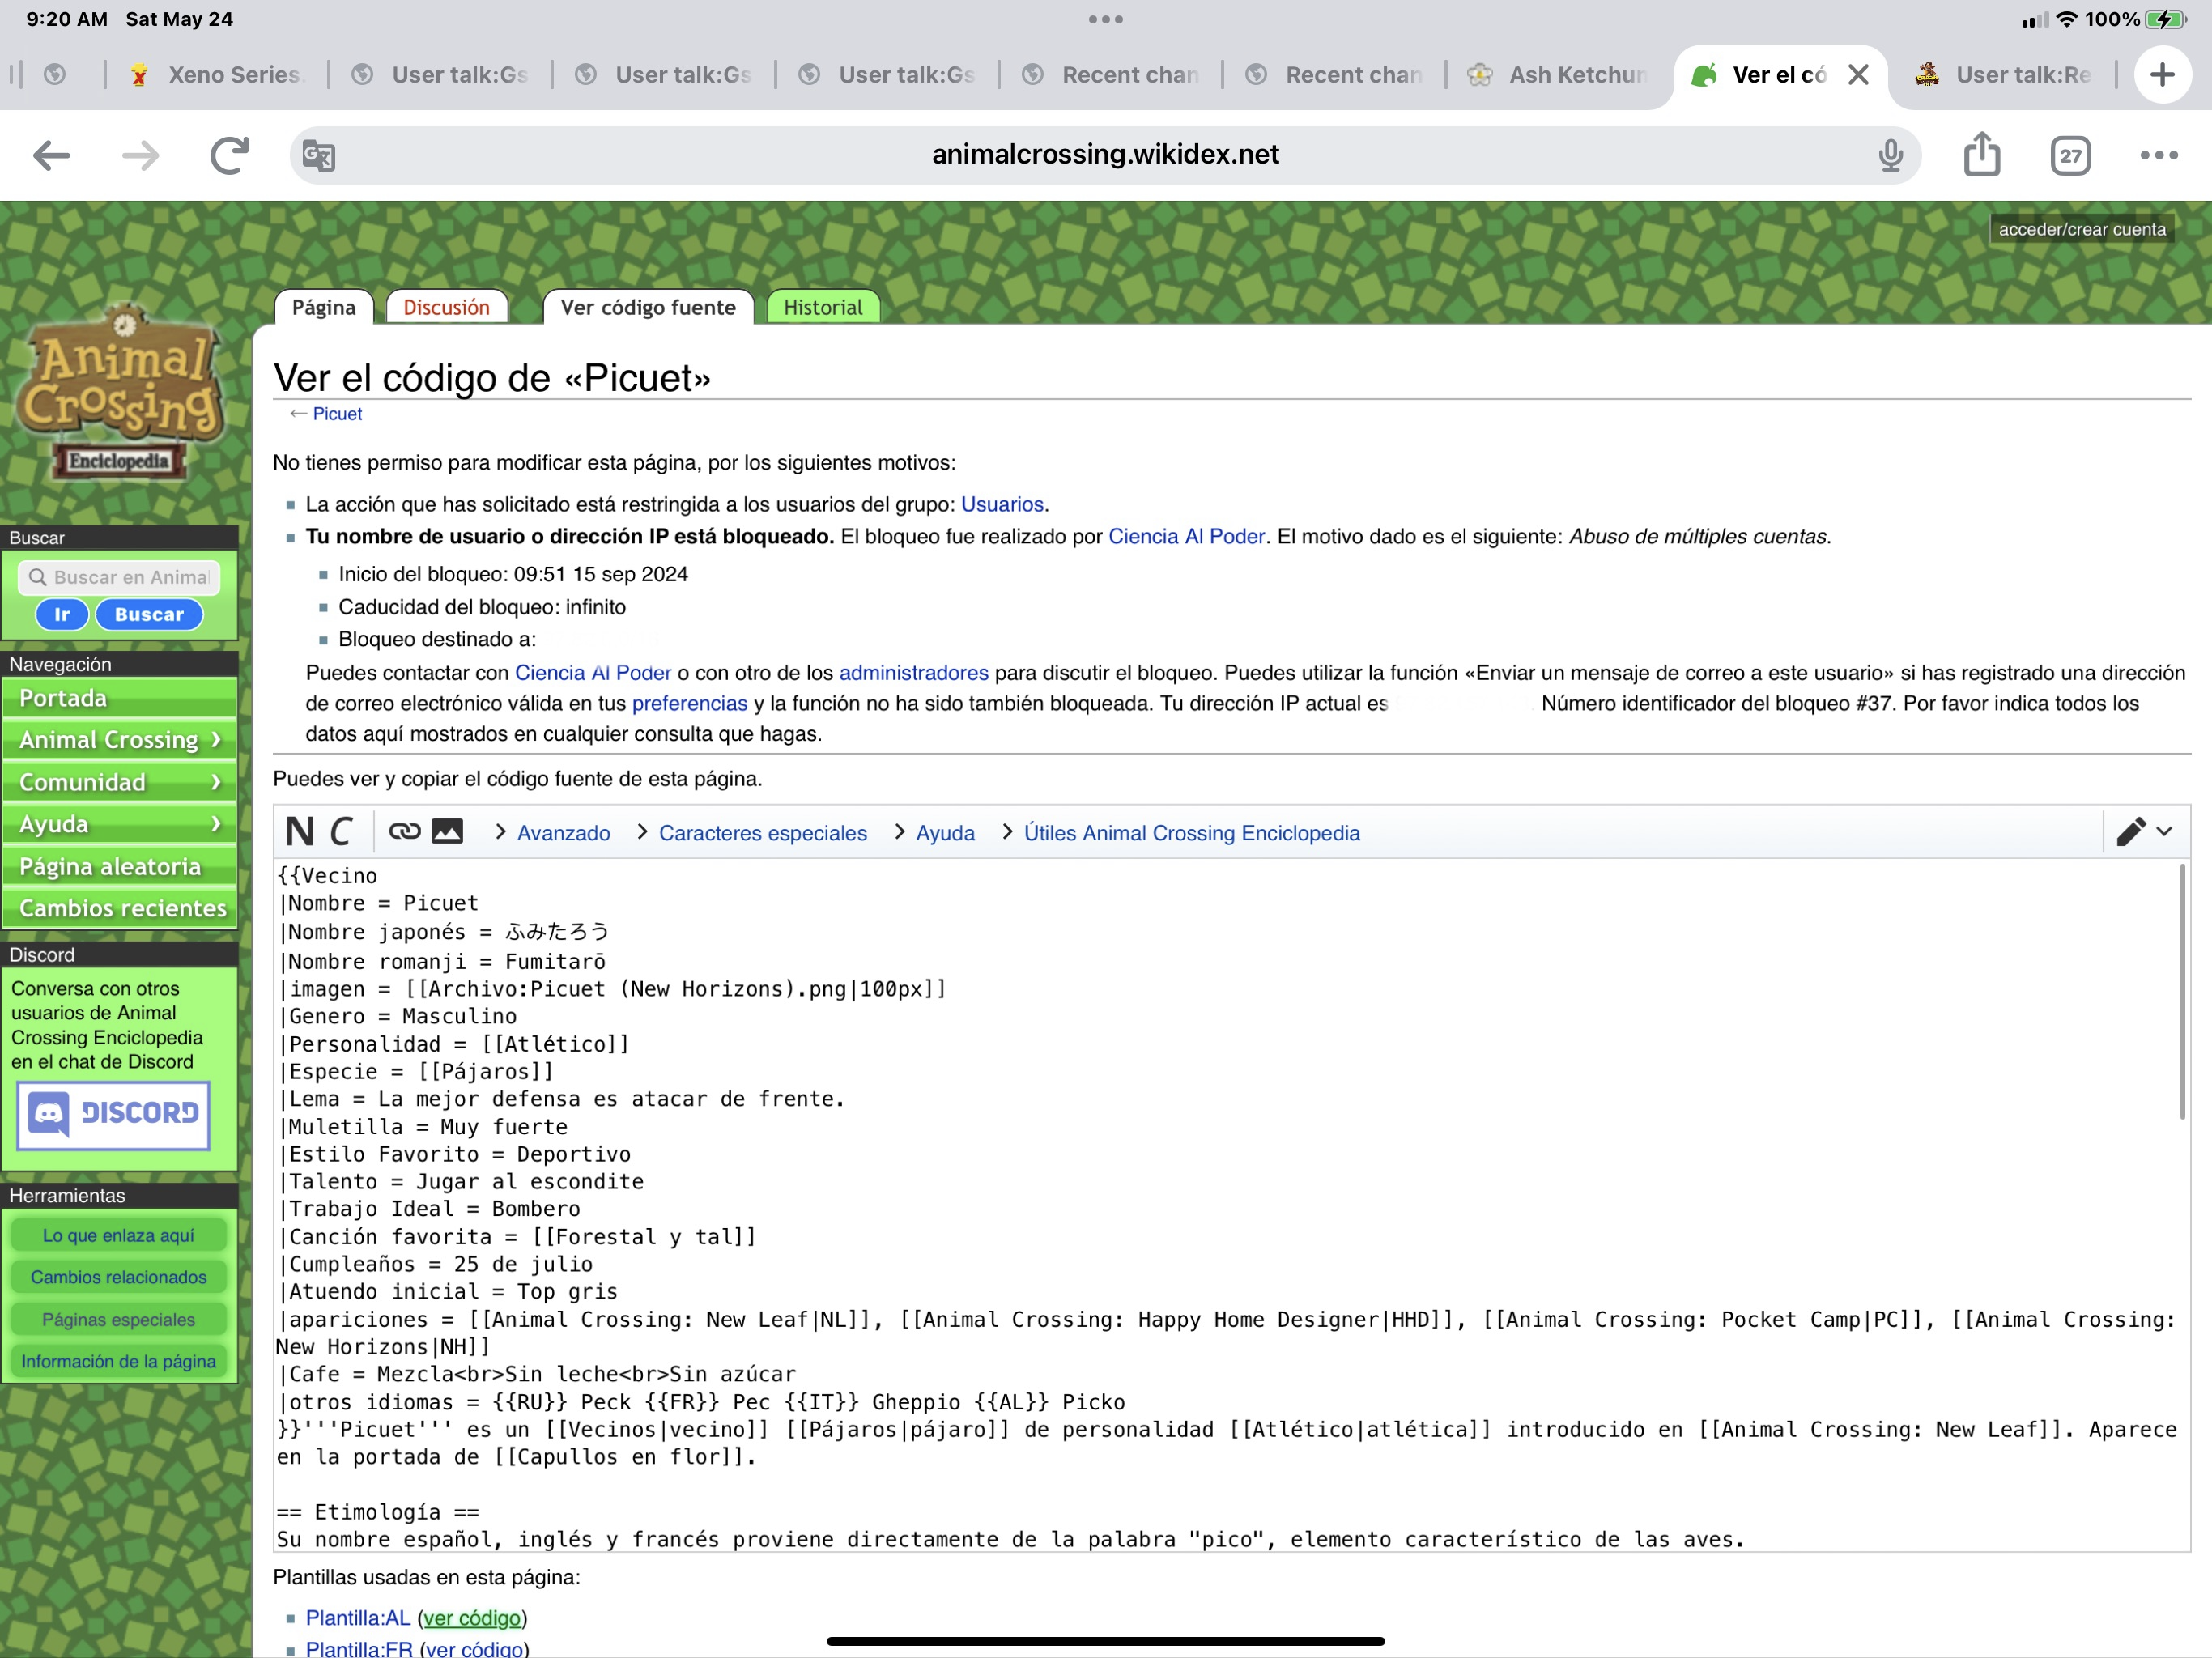Screen dimensions: 2212x1658
Task: Tap the browser reload icon
Action: 229,155
